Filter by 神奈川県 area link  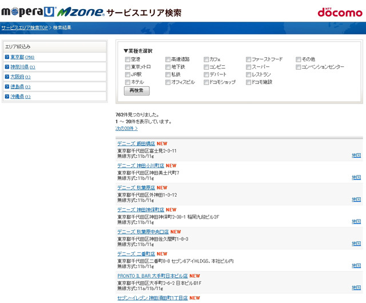pos(23,67)
